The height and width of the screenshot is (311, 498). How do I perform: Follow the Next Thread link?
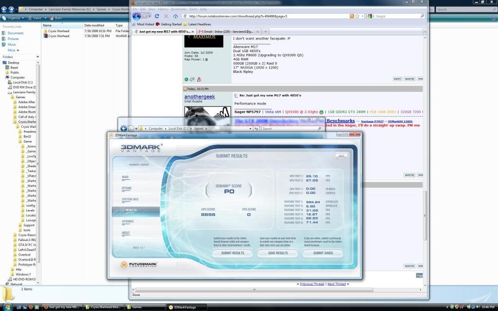pyautogui.click(x=337, y=284)
